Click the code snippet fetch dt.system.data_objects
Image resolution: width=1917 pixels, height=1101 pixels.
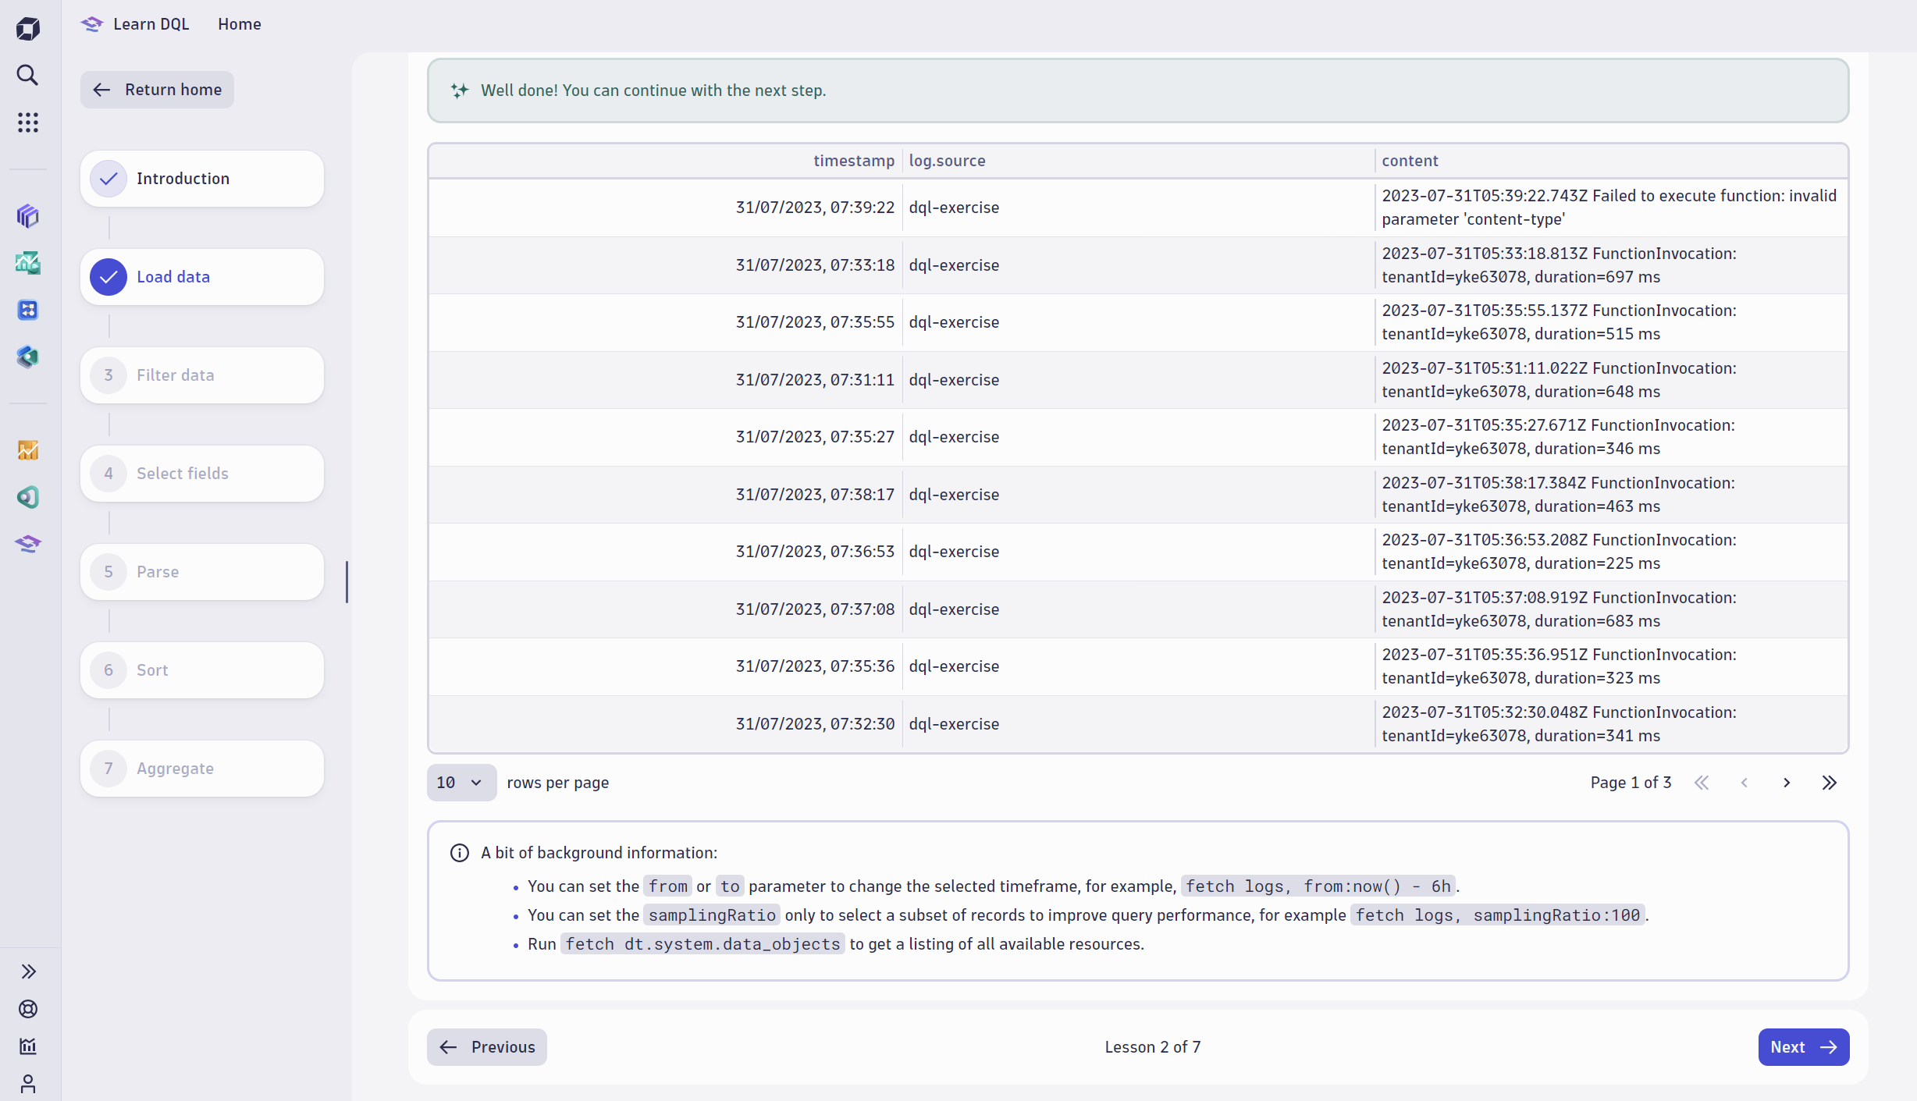[x=702, y=944]
